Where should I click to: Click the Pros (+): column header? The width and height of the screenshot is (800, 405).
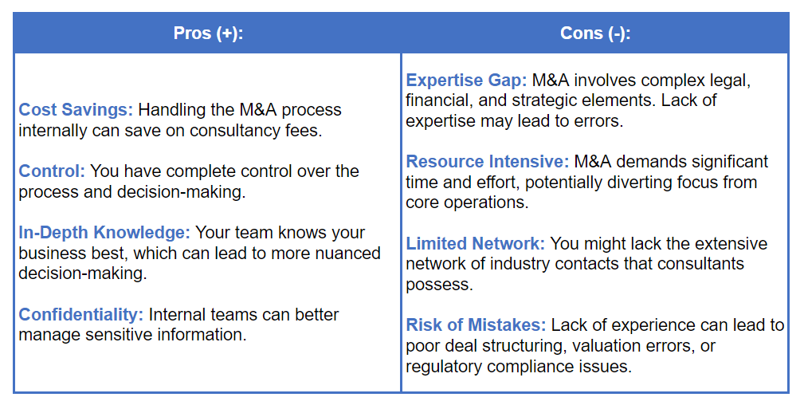tap(208, 33)
